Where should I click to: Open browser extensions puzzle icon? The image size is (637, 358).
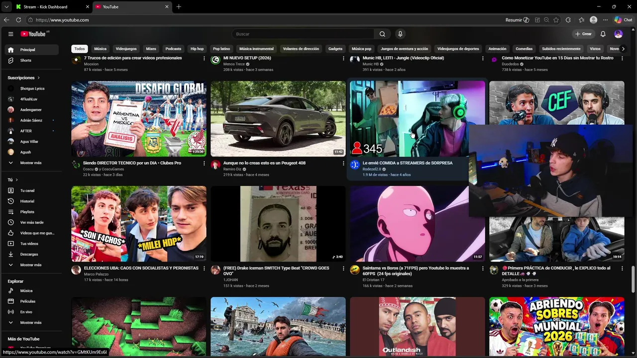[x=568, y=20]
